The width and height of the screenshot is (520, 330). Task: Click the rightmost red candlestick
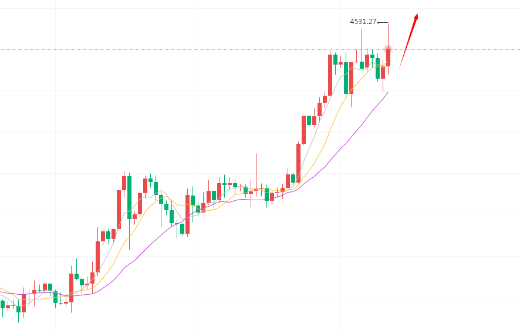pyautogui.click(x=388, y=58)
